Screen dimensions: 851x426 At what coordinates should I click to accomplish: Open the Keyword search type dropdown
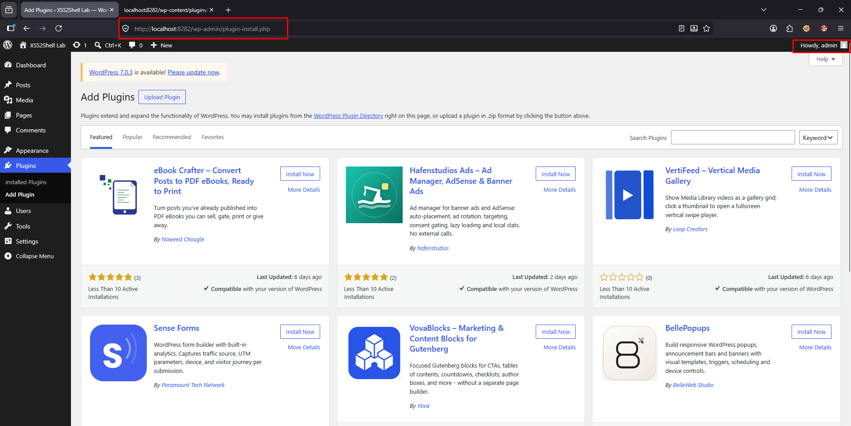(x=818, y=138)
